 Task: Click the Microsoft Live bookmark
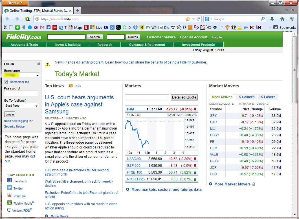[x=96, y=27]
